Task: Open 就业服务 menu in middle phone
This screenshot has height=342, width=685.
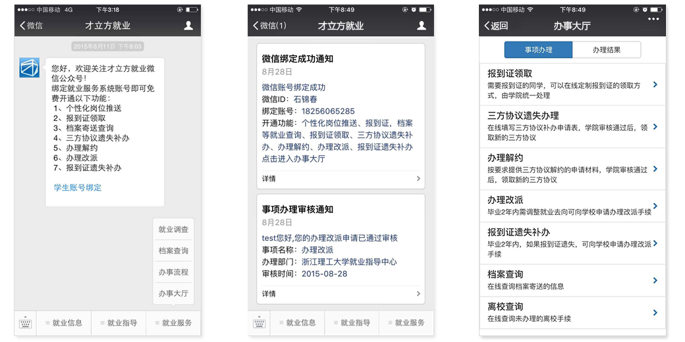Action: pyautogui.click(x=406, y=323)
